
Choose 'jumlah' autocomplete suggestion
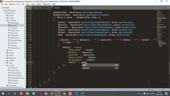[100, 68]
